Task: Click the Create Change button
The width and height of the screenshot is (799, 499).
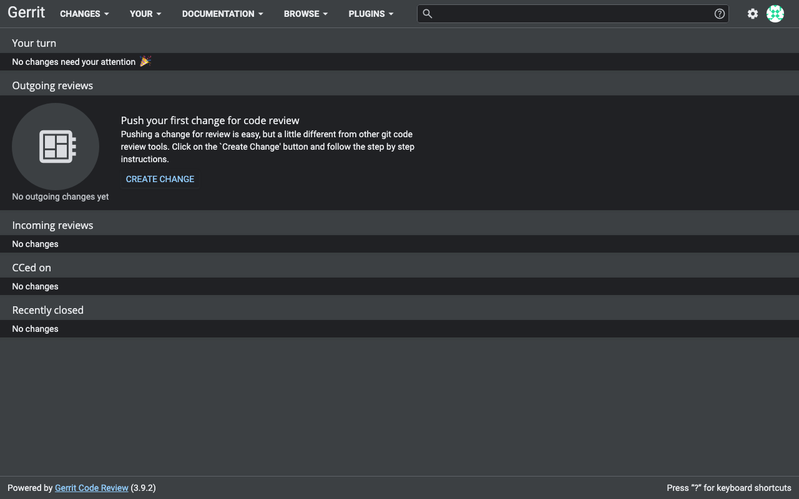Action: [x=160, y=179]
